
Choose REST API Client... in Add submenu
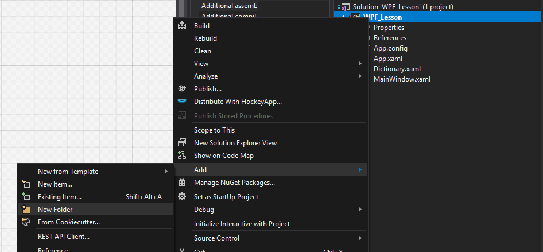pyautogui.click(x=95, y=237)
